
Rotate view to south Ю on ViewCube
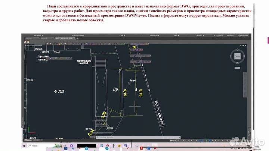[x=238, y=63]
